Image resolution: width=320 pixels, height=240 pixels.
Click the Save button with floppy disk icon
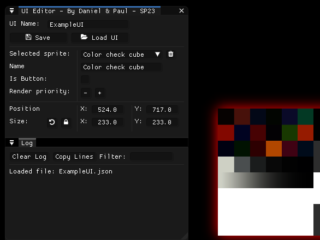point(38,38)
